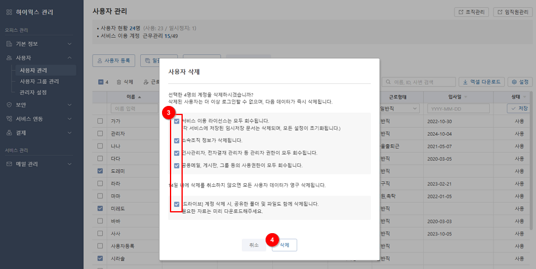Open the 임직원관리 external link button

(x=513, y=12)
